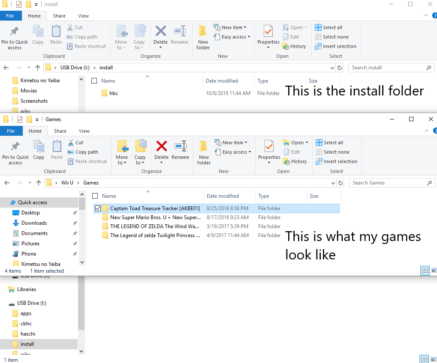Click the Search install field

click(391, 68)
